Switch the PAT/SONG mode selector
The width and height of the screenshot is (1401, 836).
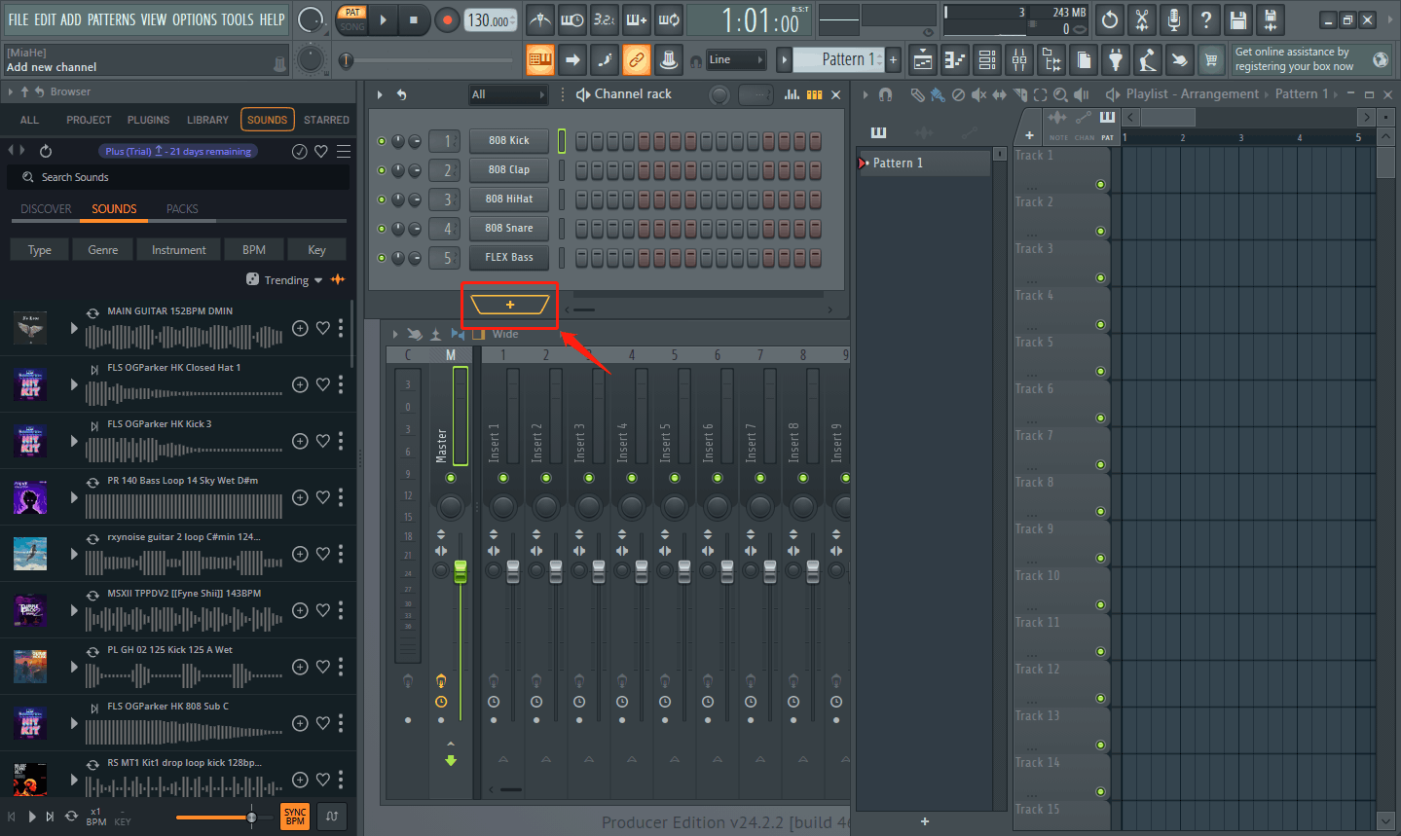pos(352,19)
